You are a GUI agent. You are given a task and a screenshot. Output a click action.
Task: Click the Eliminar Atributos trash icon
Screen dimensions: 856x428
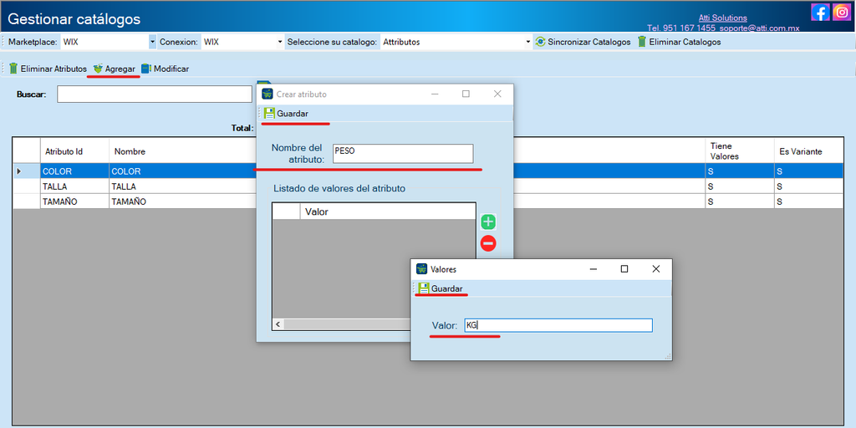point(13,69)
